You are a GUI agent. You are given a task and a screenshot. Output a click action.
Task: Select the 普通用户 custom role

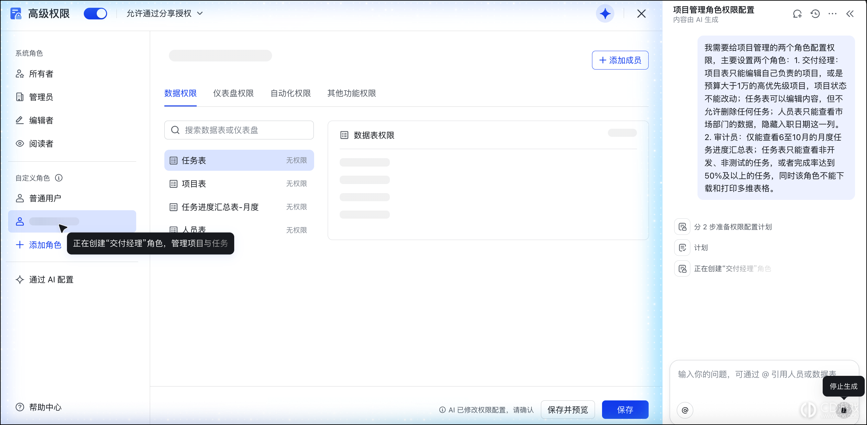click(72, 198)
